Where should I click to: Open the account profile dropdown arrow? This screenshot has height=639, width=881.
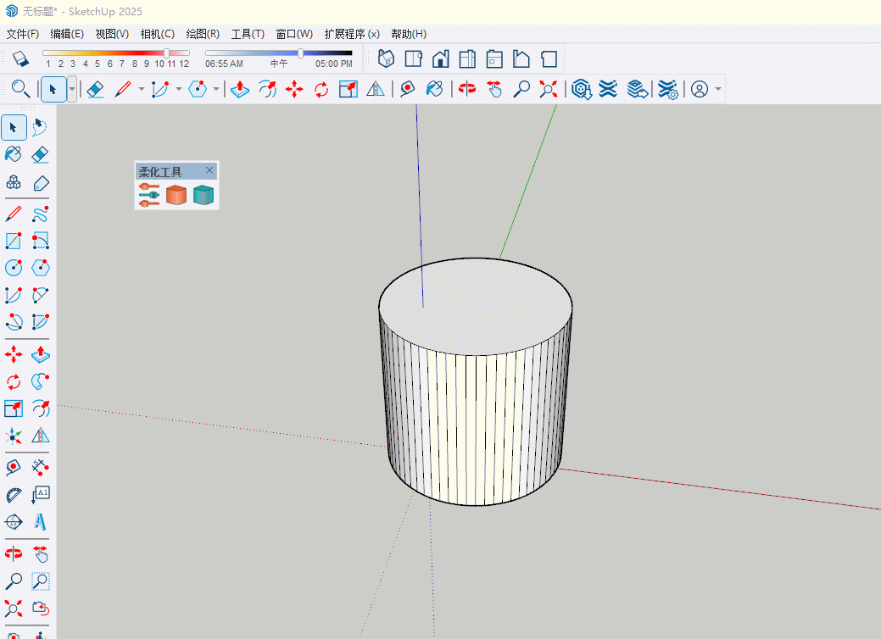pos(718,89)
